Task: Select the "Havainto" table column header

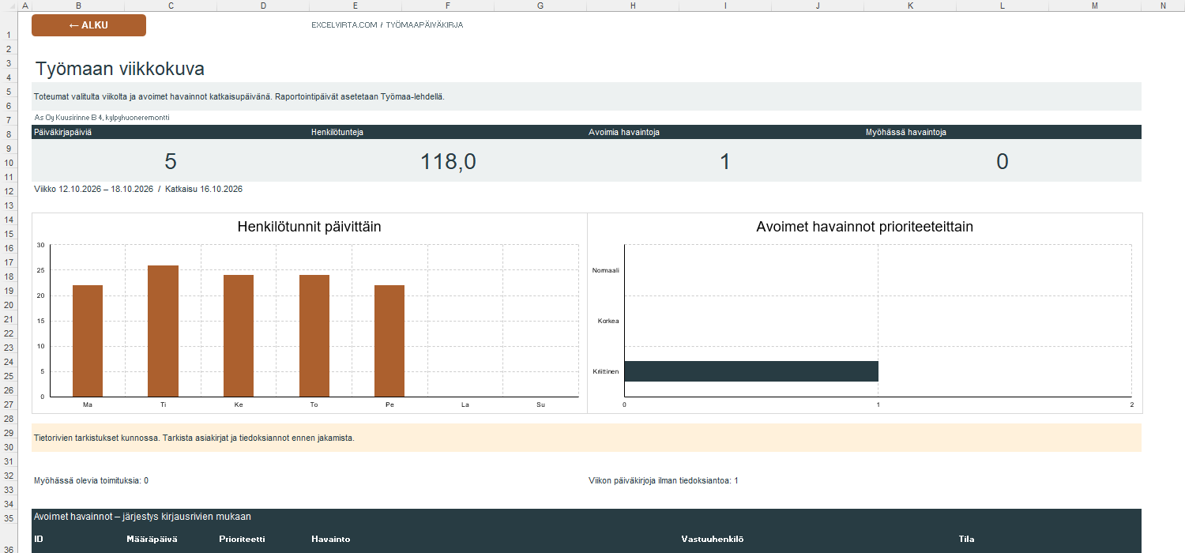Action: [331, 540]
